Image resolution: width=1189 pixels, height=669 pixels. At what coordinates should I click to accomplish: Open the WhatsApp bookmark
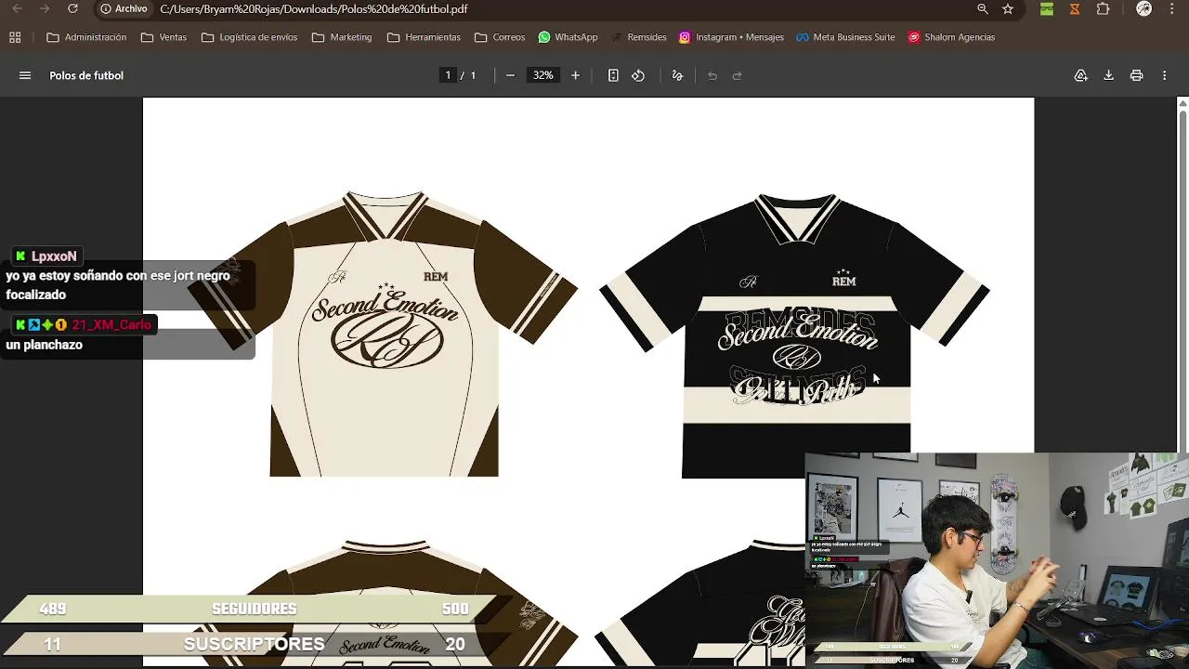[x=568, y=37]
